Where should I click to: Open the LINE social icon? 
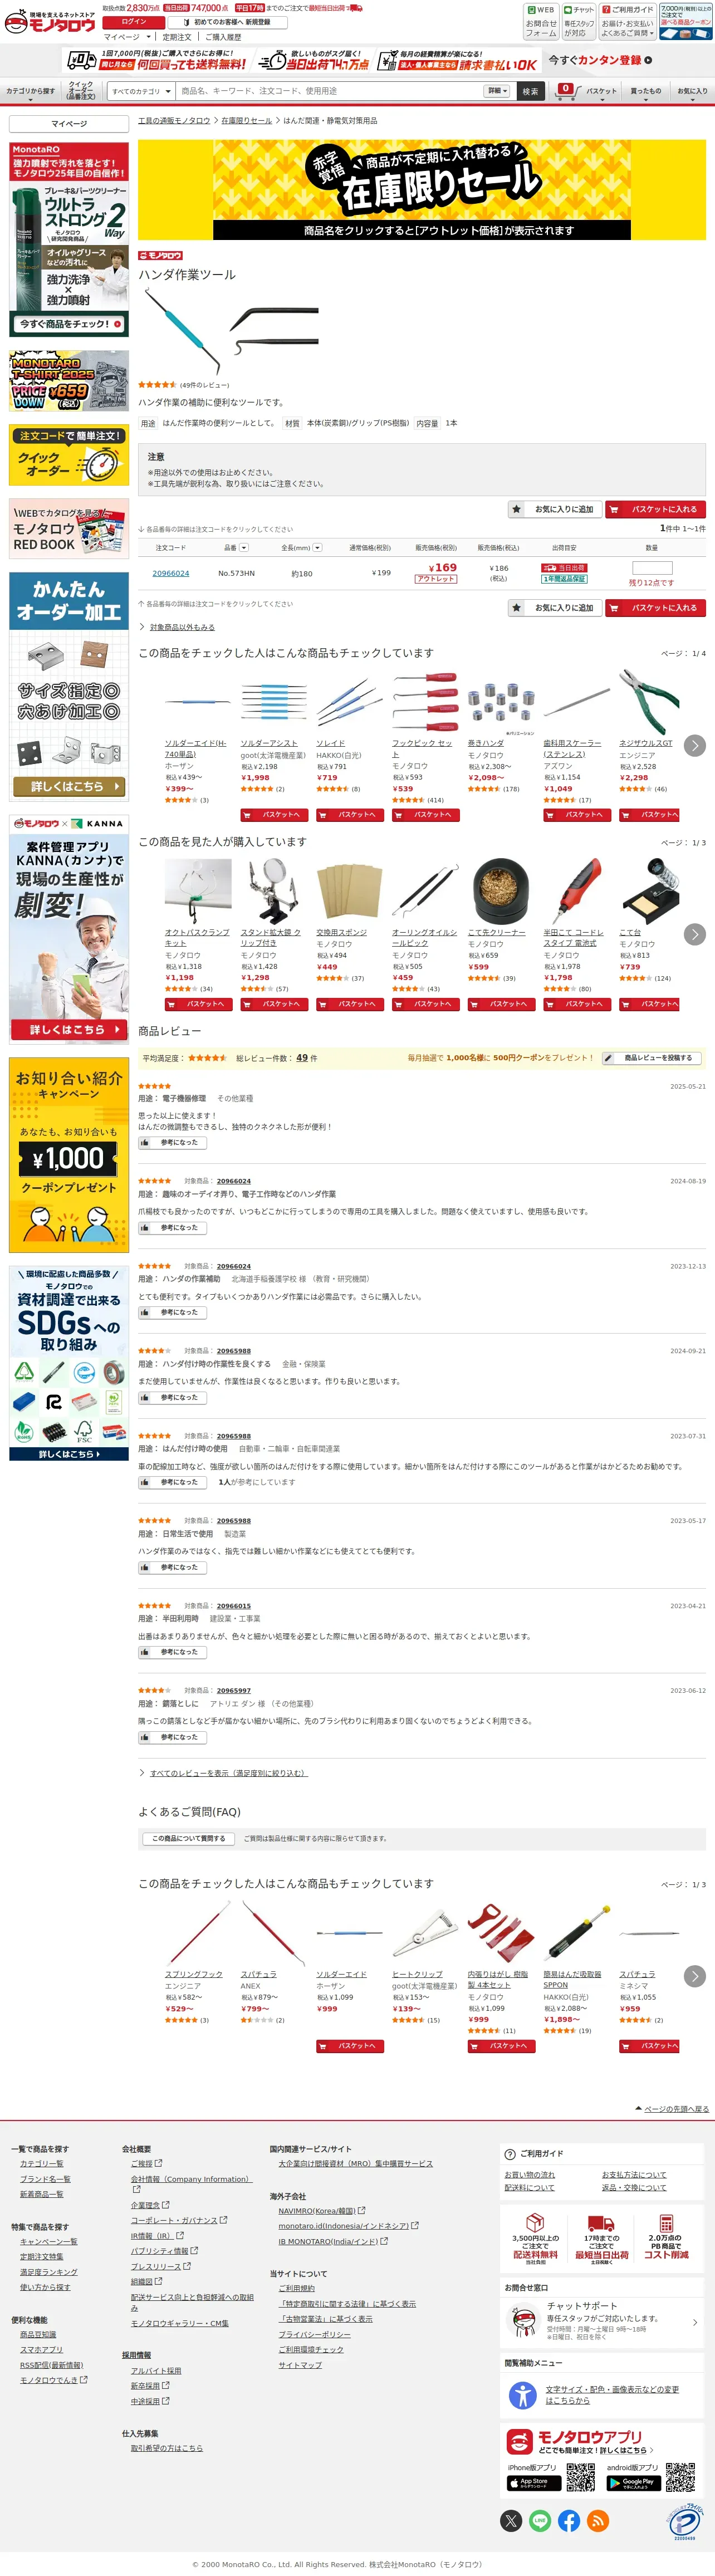point(540,2521)
